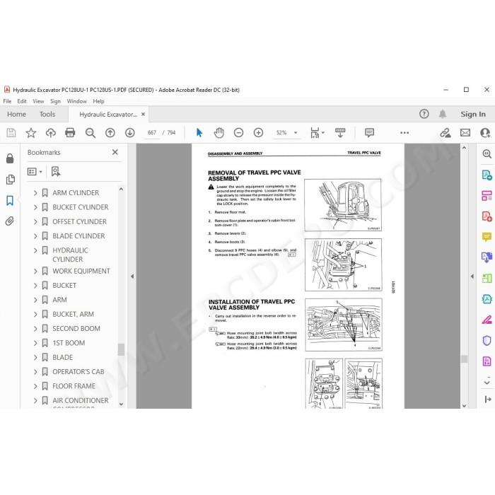Screen dimensions: 495x495
Task: Zoom out with the minus button
Action: 239,133
